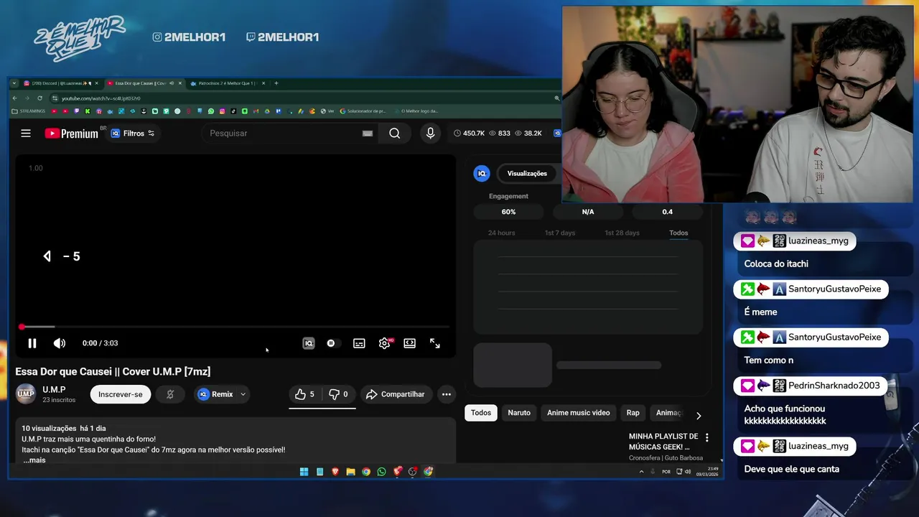This screenshot has width=919, height=517.
Task: Toggle the notification bell beside Inscrever-se
Action: coord(170,394)
